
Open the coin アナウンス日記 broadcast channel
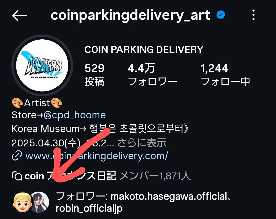coord(70,176)
